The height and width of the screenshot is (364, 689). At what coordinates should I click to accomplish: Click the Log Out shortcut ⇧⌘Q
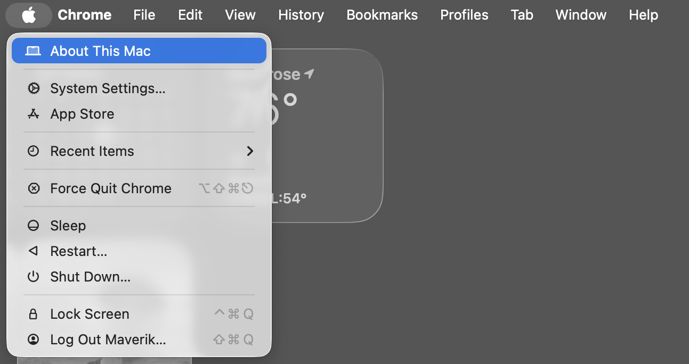[x=233, y=340]
